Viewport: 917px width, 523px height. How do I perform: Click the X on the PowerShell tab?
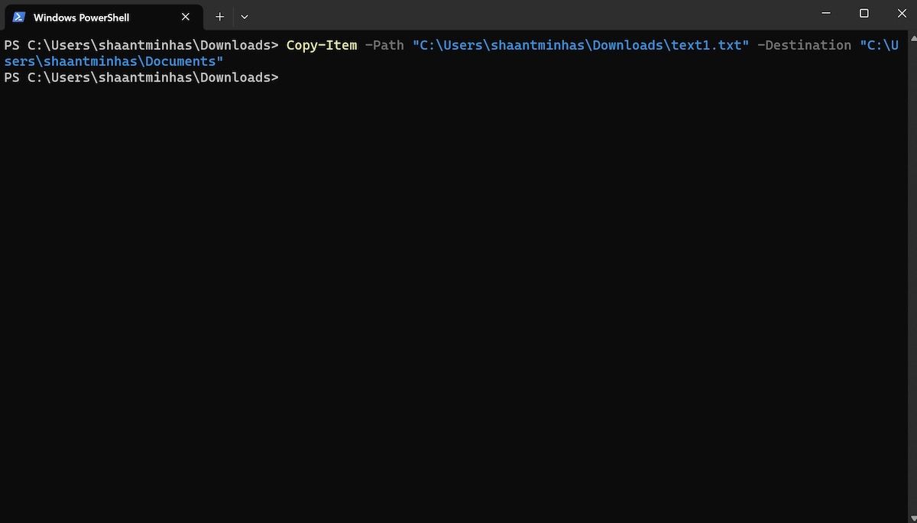(185, 16)
